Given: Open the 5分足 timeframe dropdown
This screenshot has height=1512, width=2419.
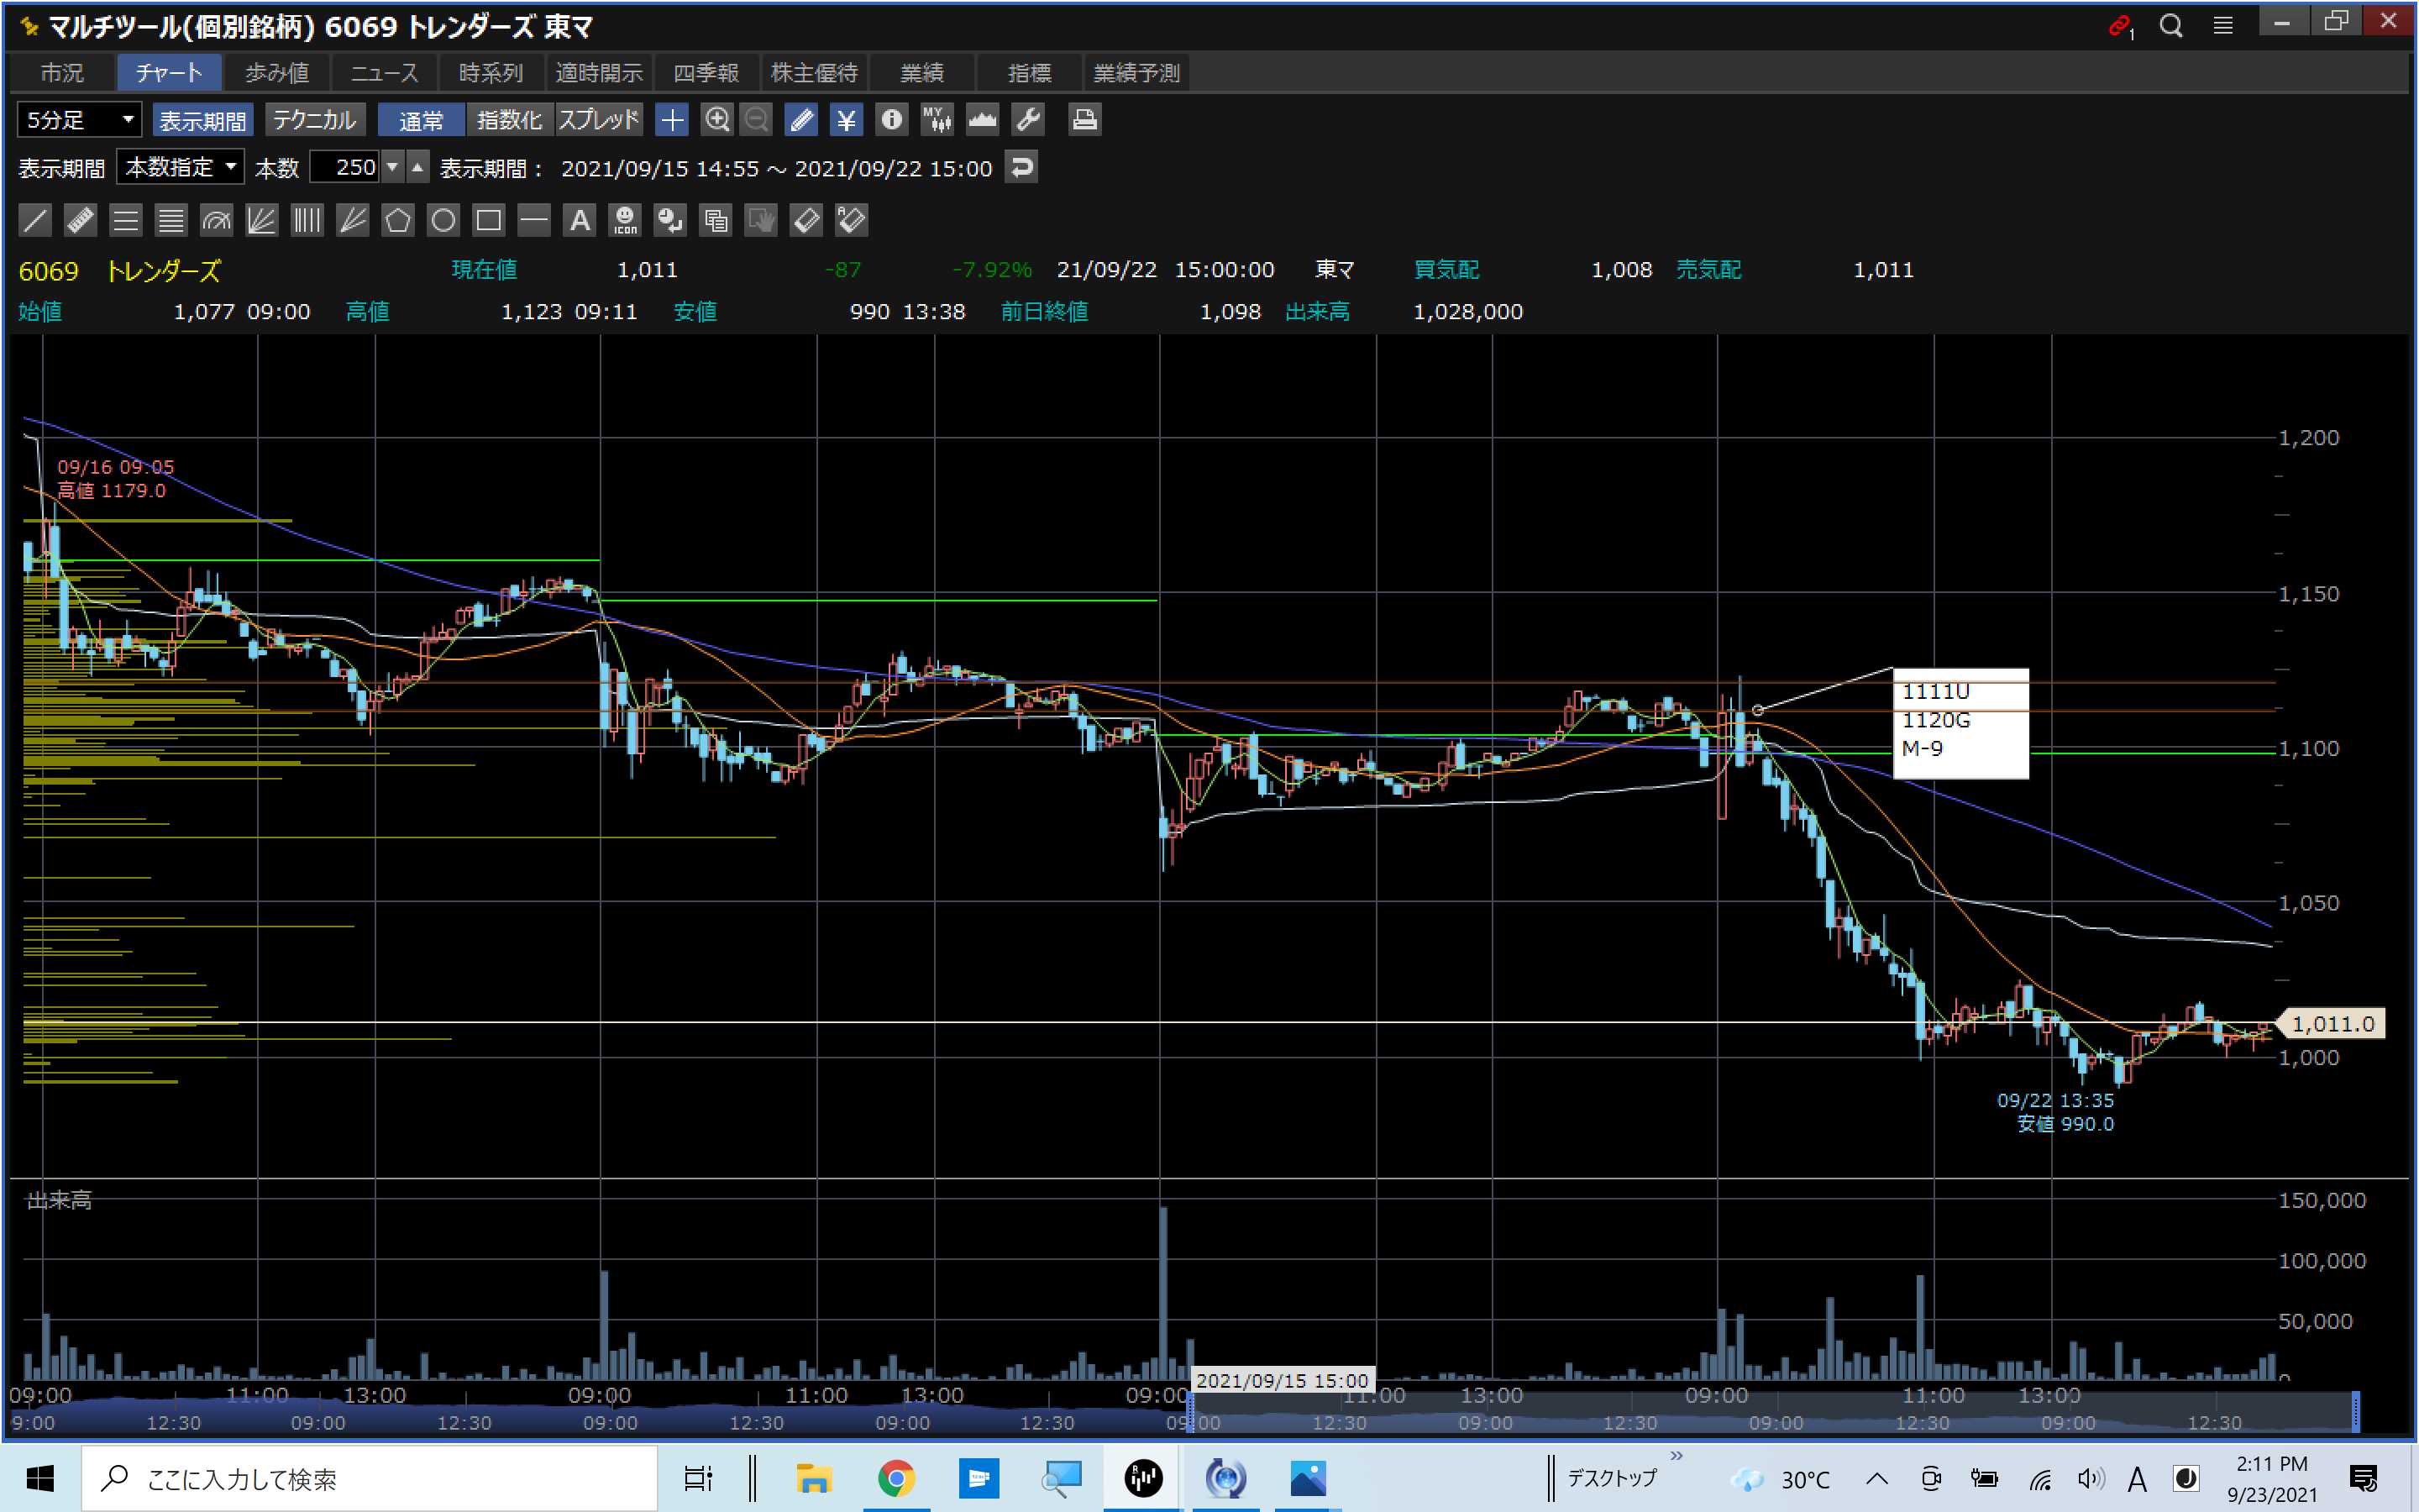Looking at the screenshot, I should point(79,120).
